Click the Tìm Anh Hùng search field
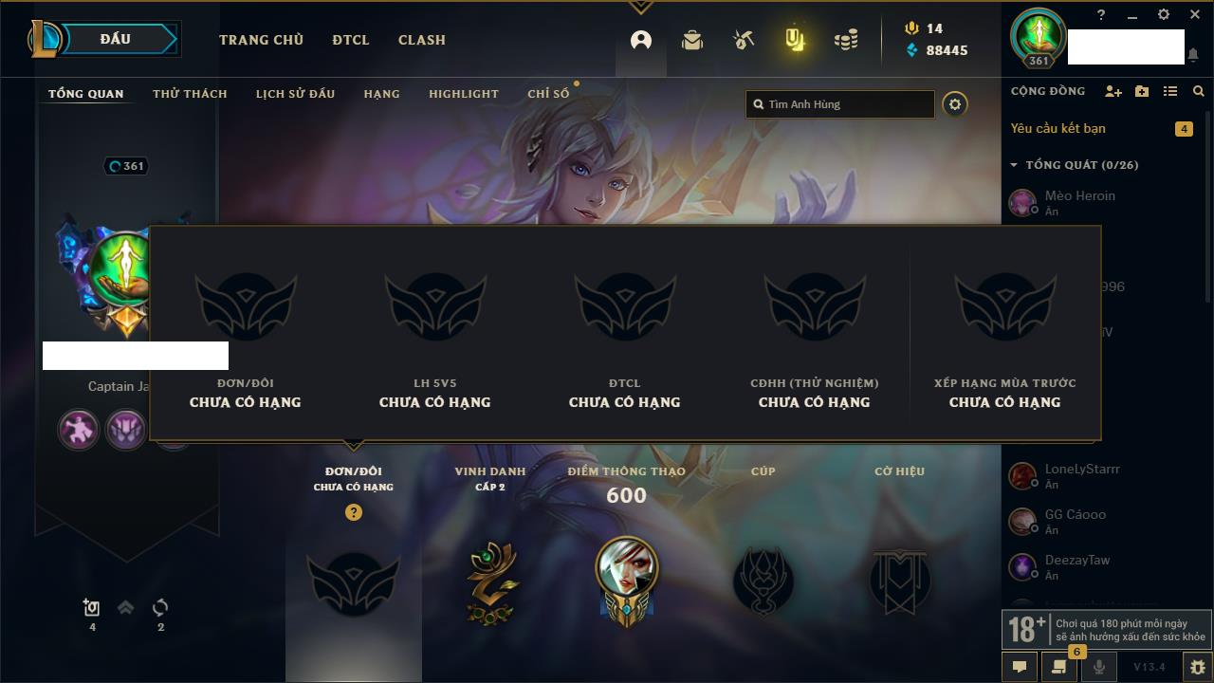The image size is (1214, 683). click(840, 104)
